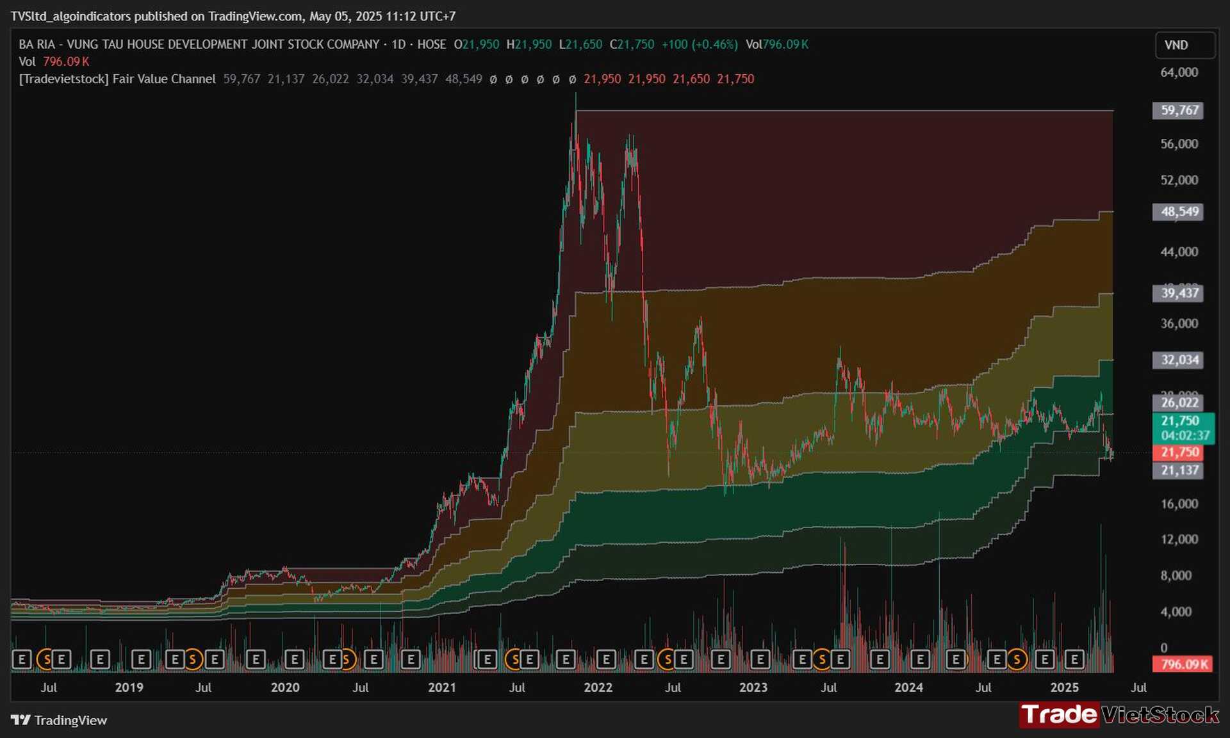The image size is (1230, 738).
Task: Select the Vol indicator legend showing 796.09K
Action: pyautogui.click(x=54, y=61)
